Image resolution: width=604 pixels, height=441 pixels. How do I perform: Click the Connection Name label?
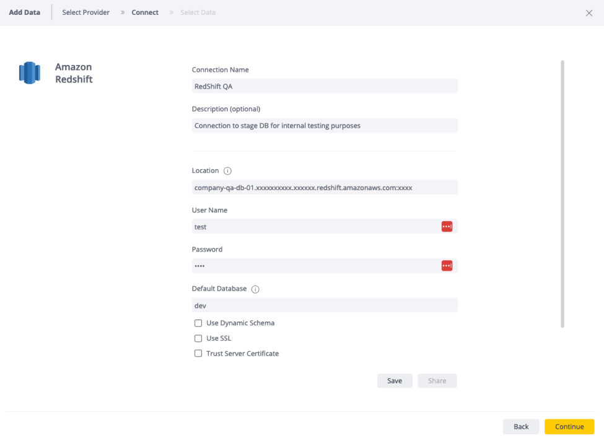[221, 70]
